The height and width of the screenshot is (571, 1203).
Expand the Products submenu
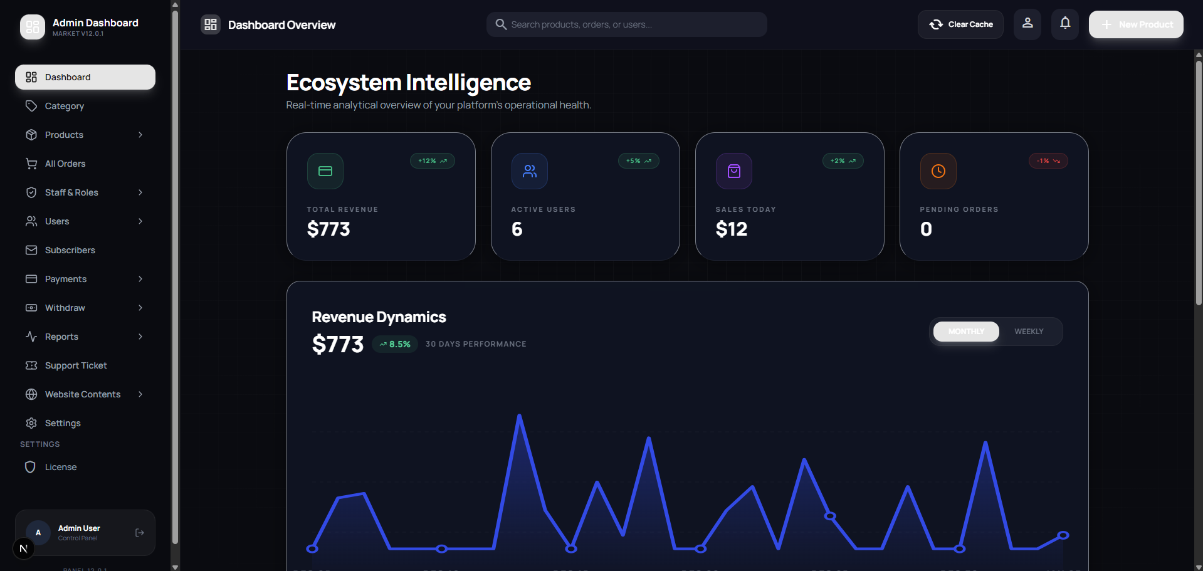click(x=140, y=135)
